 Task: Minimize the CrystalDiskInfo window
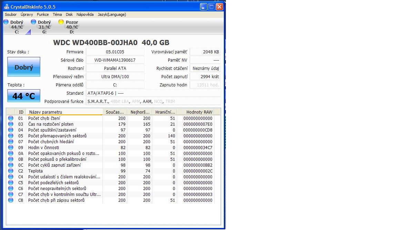pos(204,7)
